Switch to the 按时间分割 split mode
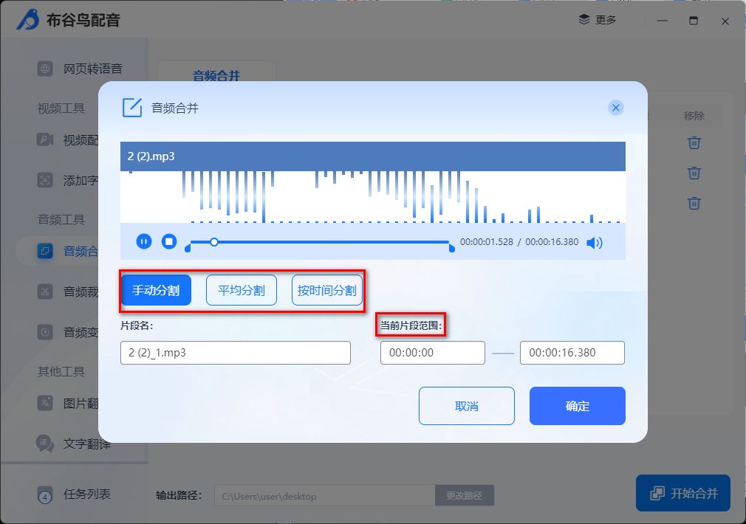This screenshot has height=524, width=746. (326, 290)
